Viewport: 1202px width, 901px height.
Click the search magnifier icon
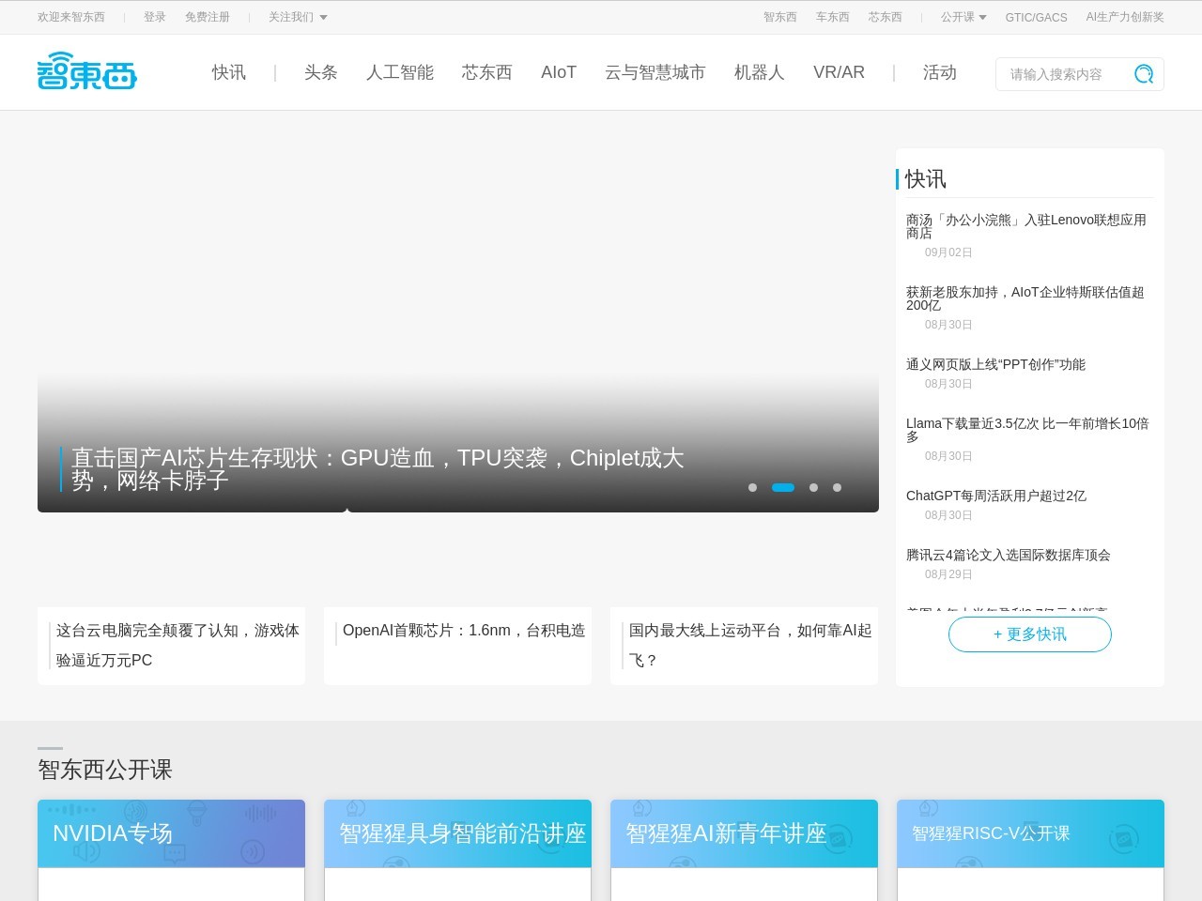1143,74
